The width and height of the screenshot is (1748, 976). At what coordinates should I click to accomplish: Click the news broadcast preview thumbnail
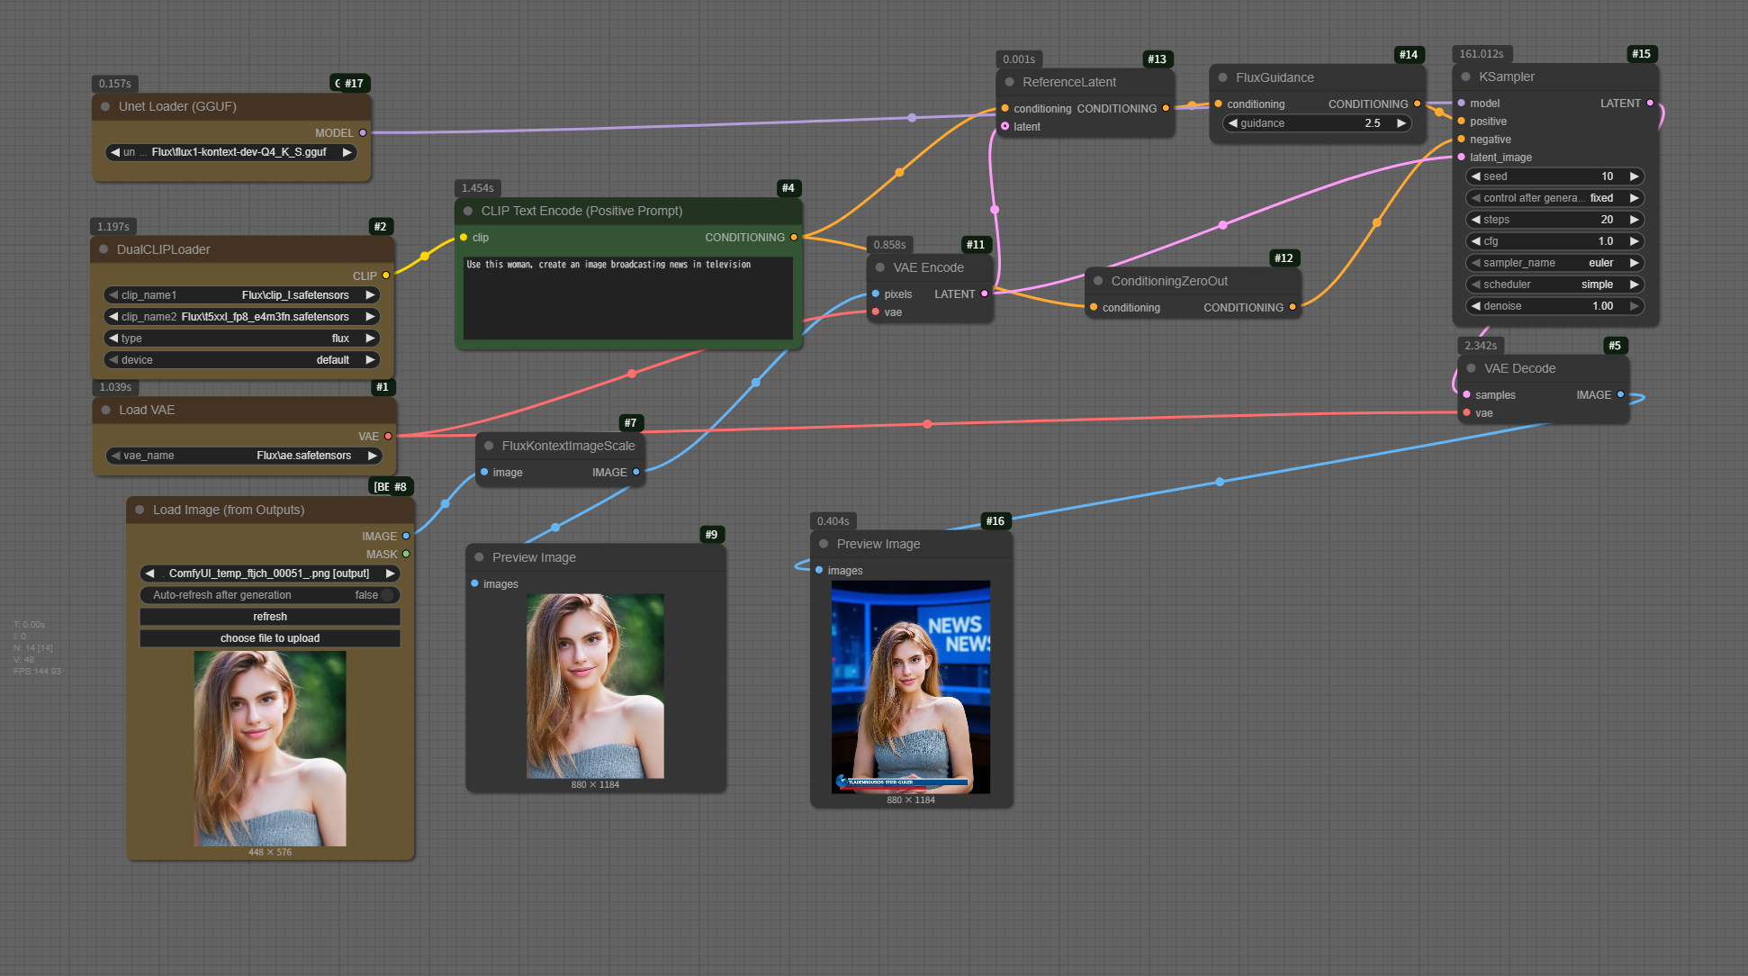pyautogui.click(x=910, y=687)
